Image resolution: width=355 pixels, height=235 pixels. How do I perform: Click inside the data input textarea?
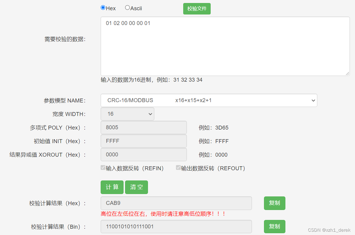(x=225, y=45)
